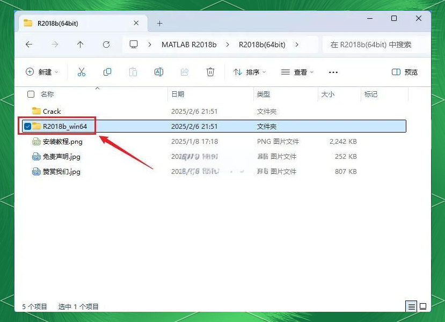Click the 2025/1/8 17:18 date cell
Screen dimensions: 445x322
coord(194,141)
